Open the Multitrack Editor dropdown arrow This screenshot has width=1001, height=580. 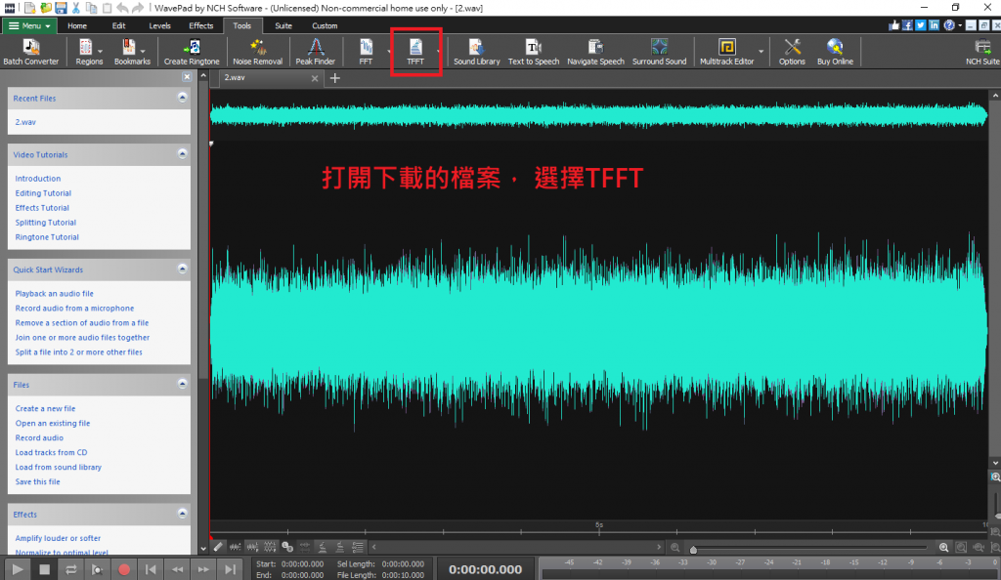(x=761, y=52)
